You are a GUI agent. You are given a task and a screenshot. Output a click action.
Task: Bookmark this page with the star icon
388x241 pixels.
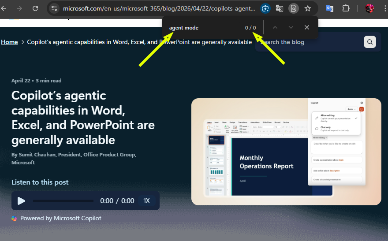tap(308, 8)
